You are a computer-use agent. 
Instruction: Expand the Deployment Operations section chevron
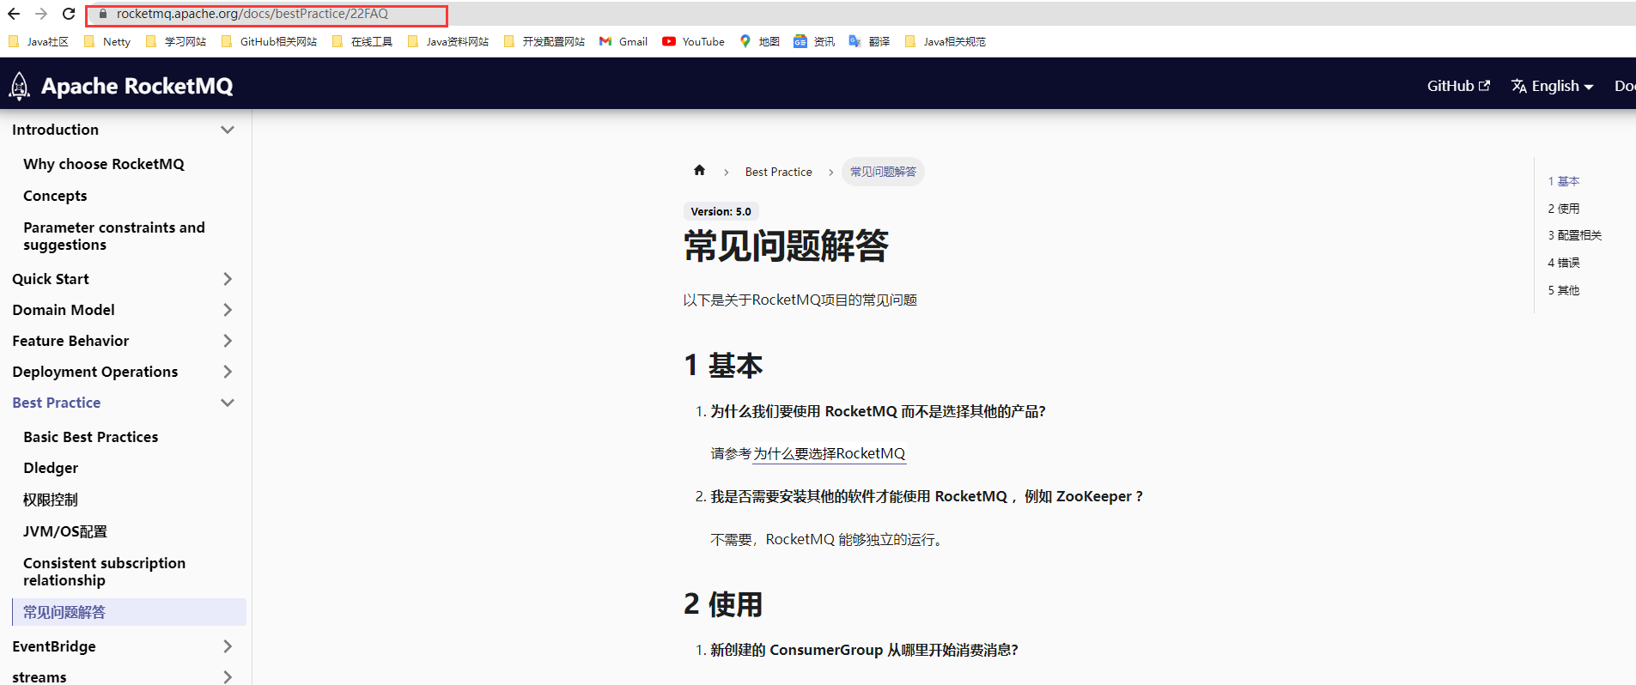coord(228,372)
